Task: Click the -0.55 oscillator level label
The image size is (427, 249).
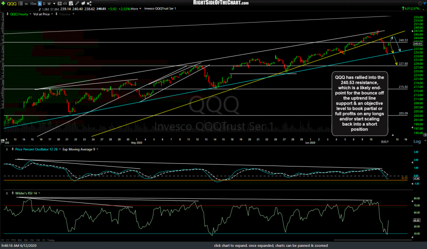Action: coord(404,178)
